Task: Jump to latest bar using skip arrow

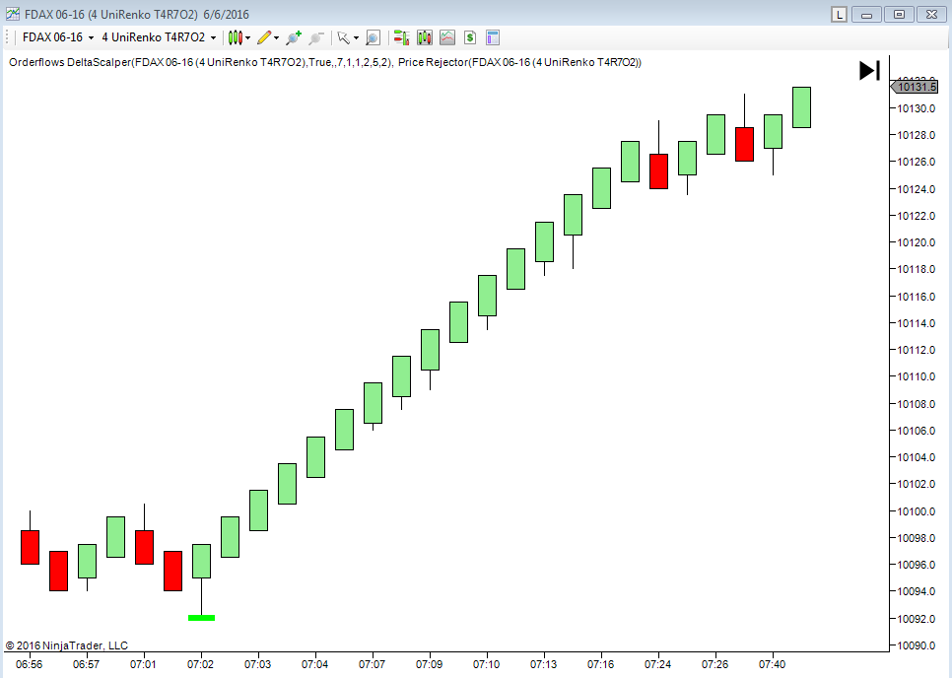Action: coord(869,70)
